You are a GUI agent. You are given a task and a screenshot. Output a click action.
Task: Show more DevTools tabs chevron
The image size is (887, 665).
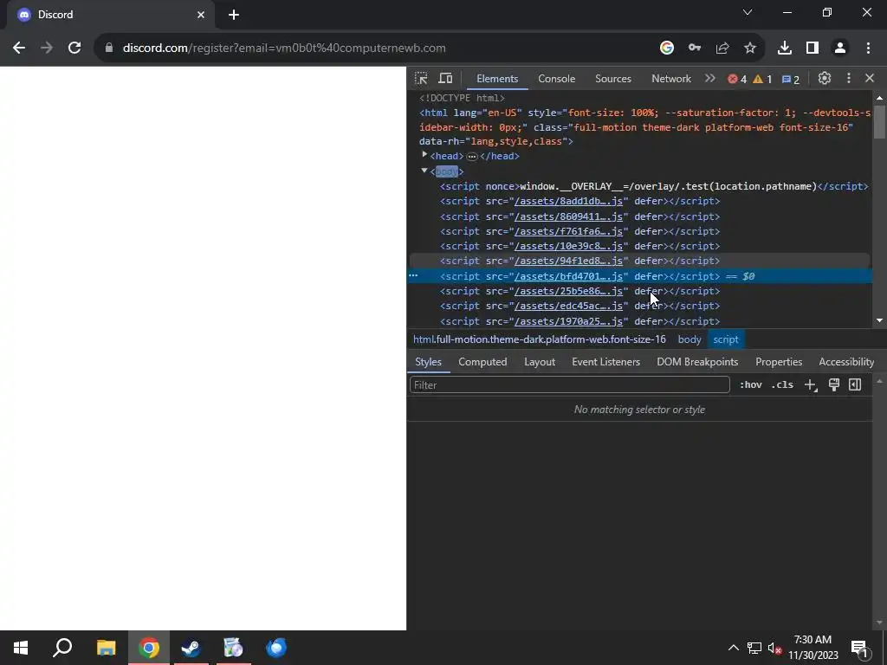coord(710,79)
